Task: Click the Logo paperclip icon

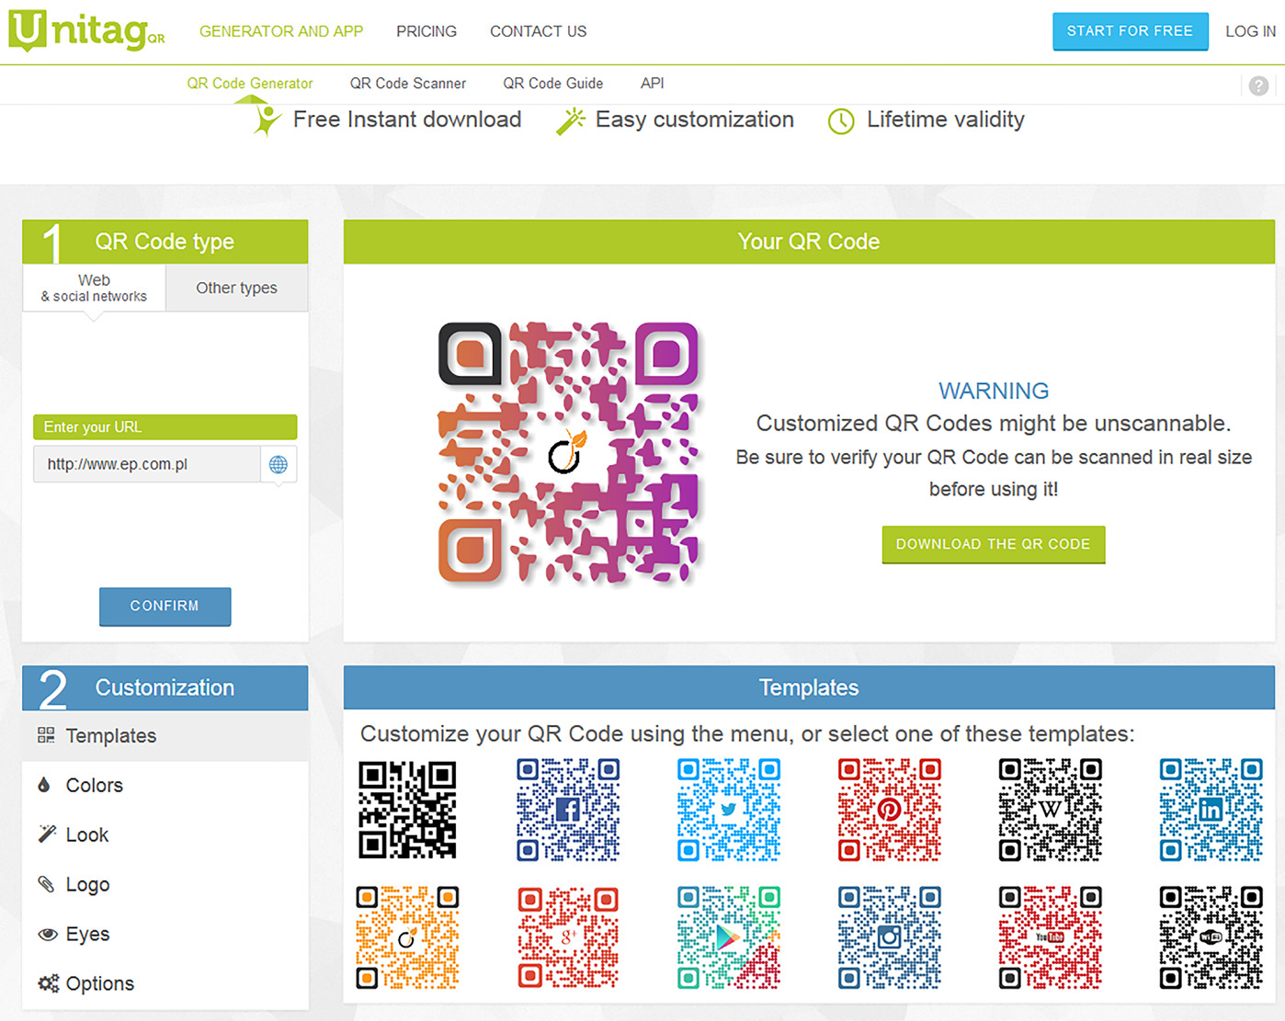Action: click(x=46, y=884)
